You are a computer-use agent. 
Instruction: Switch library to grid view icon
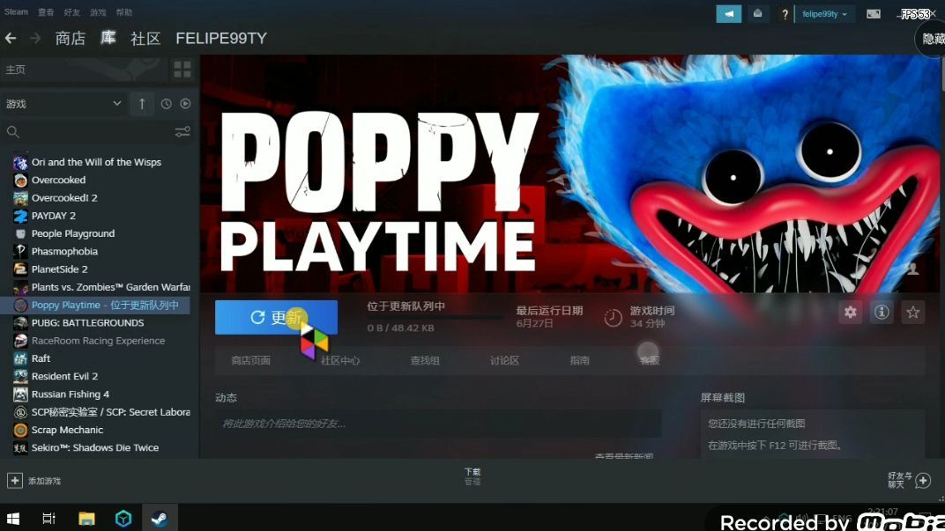pyautogui.click(x=182, y=70)
